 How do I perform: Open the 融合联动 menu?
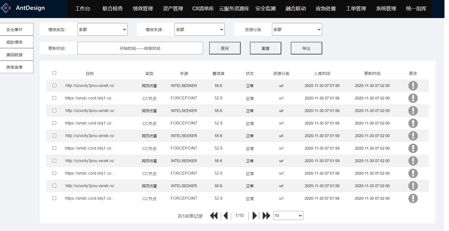296,9
